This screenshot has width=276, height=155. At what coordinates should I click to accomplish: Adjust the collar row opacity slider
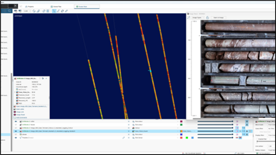(x=215, y=121)
